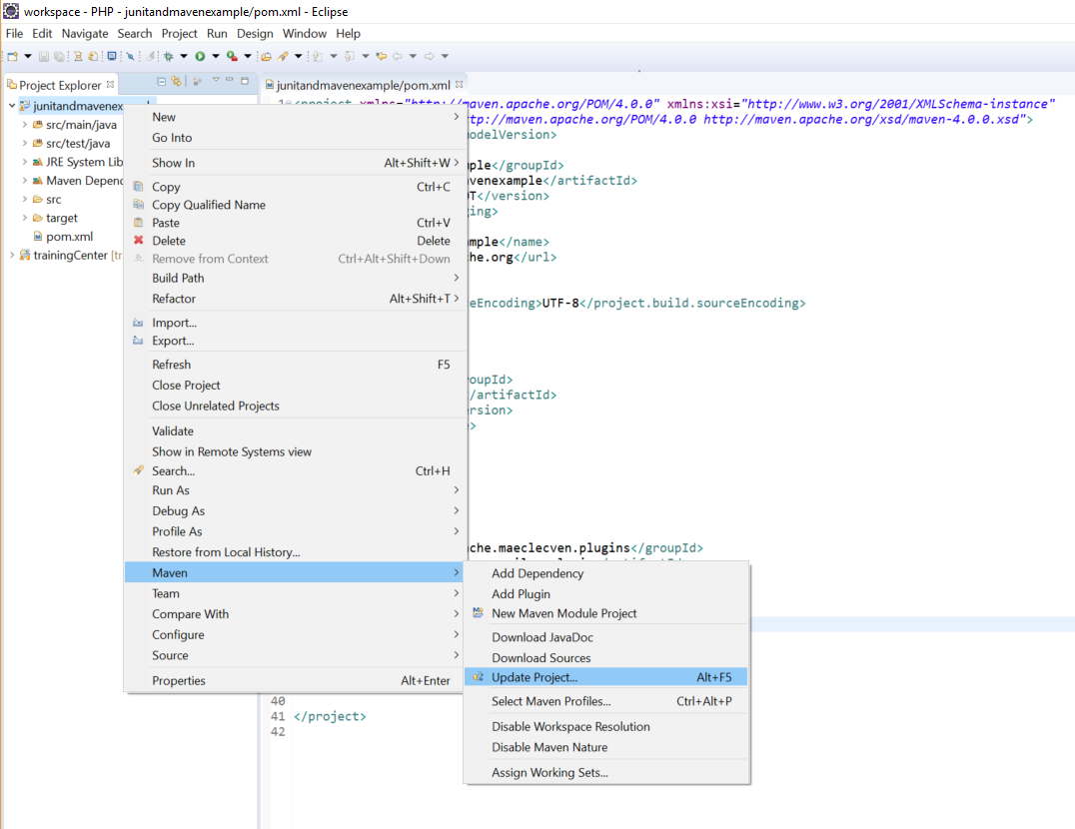Close the Project Explorer tab
The image size is (1075, 829).
tap(110, 84)
